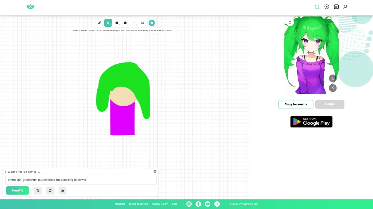
Task: Open the TikTok footer icon
Action: point(217,204)
